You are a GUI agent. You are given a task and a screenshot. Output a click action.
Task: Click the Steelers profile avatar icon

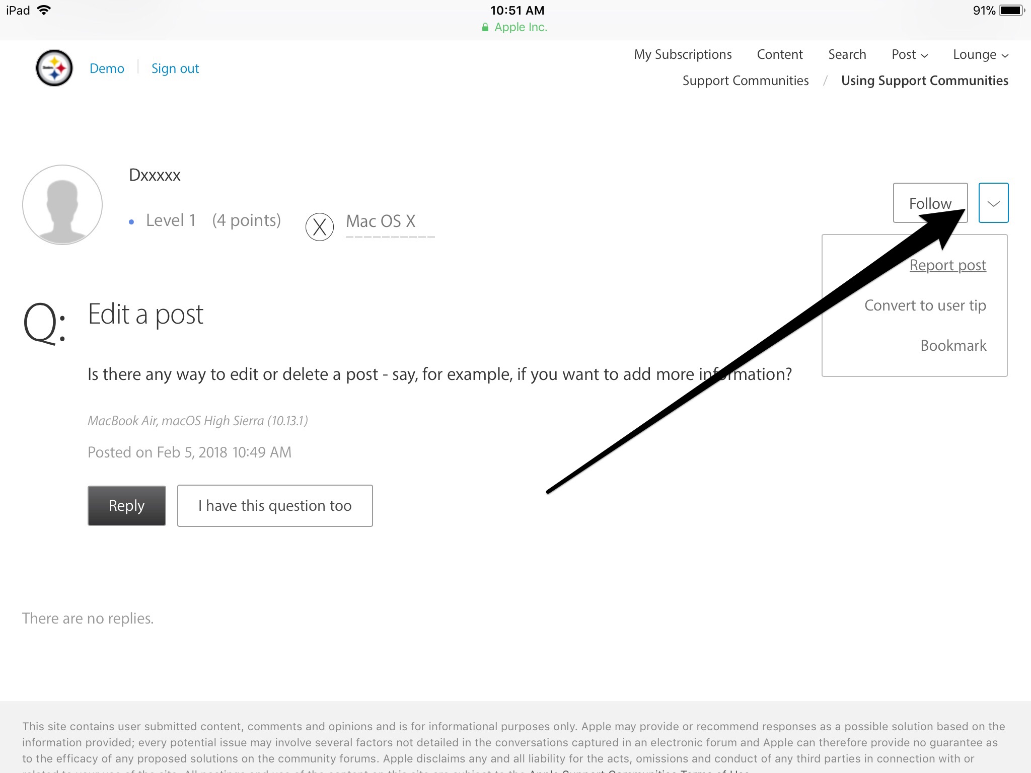tap(54, 68)
